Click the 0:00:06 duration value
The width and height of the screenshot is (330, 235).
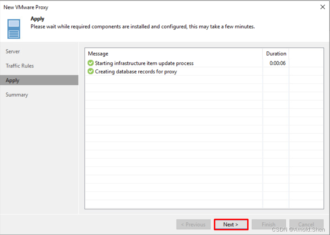[277, 63]
